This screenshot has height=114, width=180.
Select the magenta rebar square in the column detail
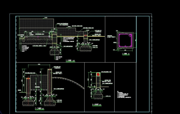(x=125, y=40)
